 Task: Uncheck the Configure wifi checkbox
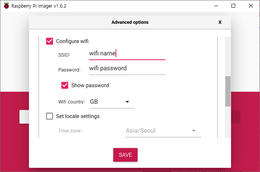[x=50, y=41]
